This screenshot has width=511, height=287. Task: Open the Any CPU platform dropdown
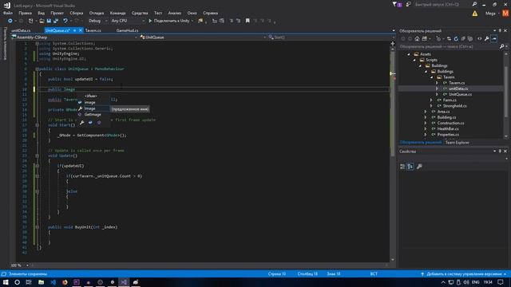coord(128,21)
